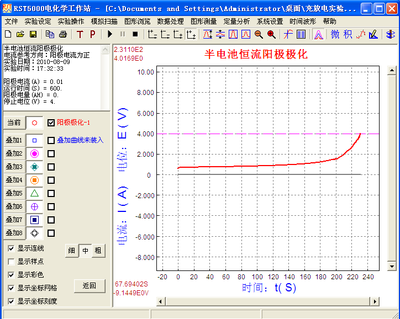Click the New file icon in toolbar

click(x=8, y=34)
